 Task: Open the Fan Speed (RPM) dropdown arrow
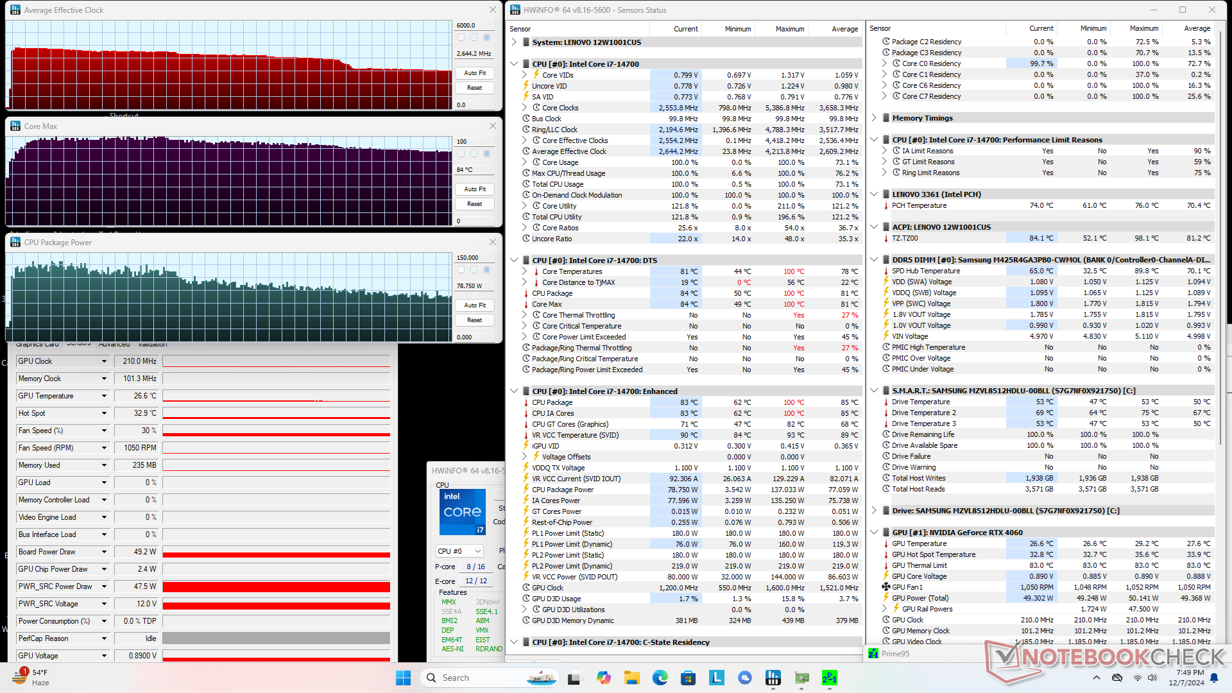coord(104,448)
